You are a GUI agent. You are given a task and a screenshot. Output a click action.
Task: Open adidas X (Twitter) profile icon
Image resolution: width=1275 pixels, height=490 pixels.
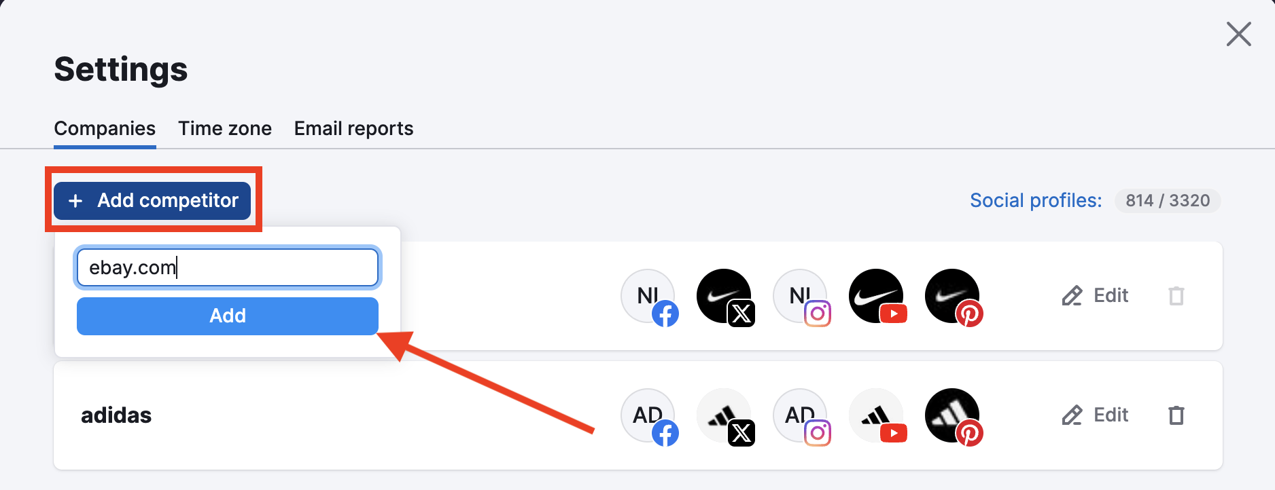pos(725,417)
